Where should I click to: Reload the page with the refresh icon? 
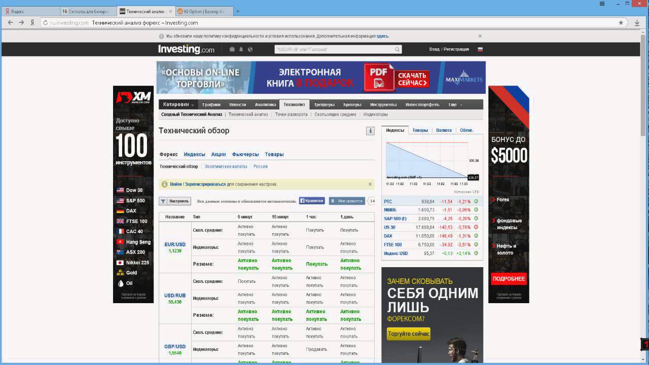click(45, 23)
